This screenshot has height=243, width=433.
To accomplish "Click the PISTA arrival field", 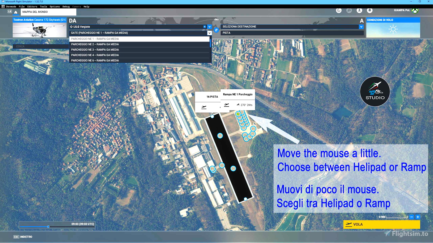I will pyautogui.click(x=292, y=33).
